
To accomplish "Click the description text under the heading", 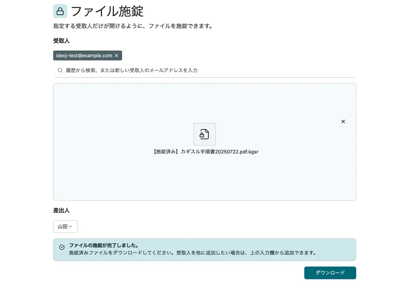I will pos(133,26).
